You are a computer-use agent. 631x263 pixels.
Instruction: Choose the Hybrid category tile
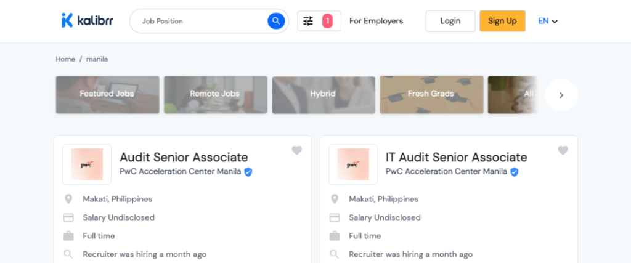tap(323, 94)
